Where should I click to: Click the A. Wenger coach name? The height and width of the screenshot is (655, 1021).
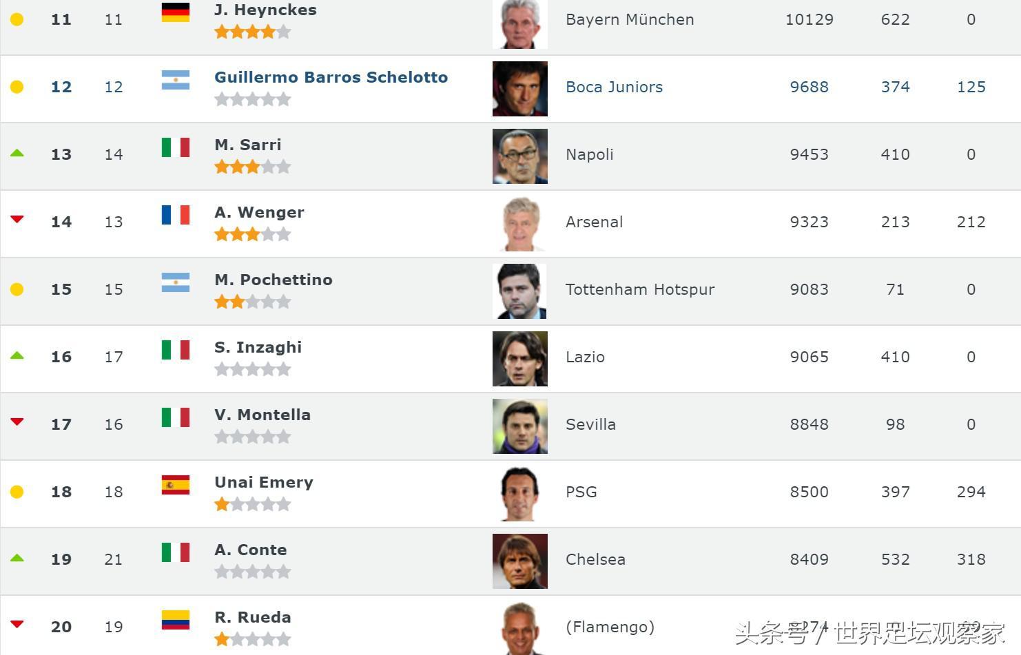(260, 212)
